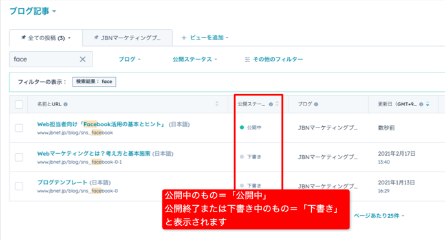Click the その他のフィルター filter icon
445x240 pixels.
point(248,60)
